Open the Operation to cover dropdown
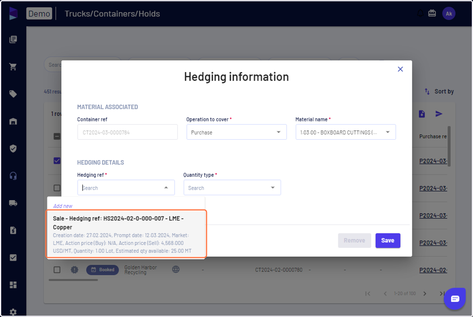The width and height of the screenshot is (473, 317). 236,132
